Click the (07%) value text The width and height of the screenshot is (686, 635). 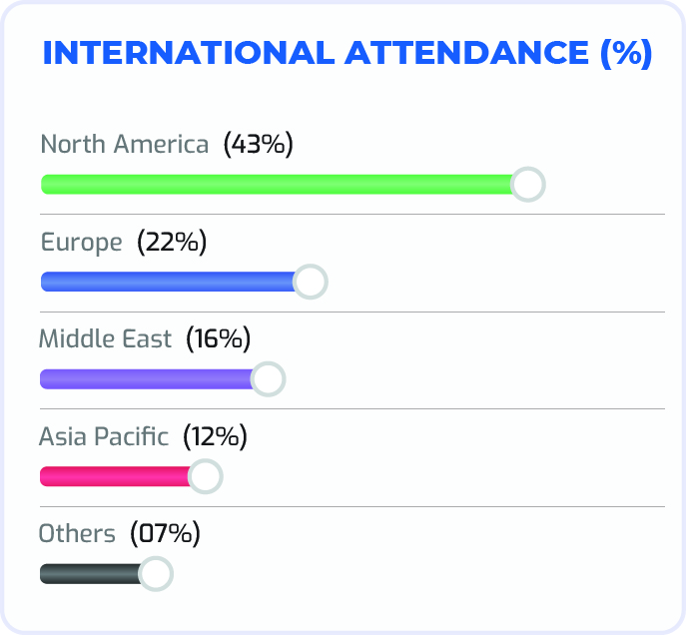pyautogui.click(x=166, y=534)
